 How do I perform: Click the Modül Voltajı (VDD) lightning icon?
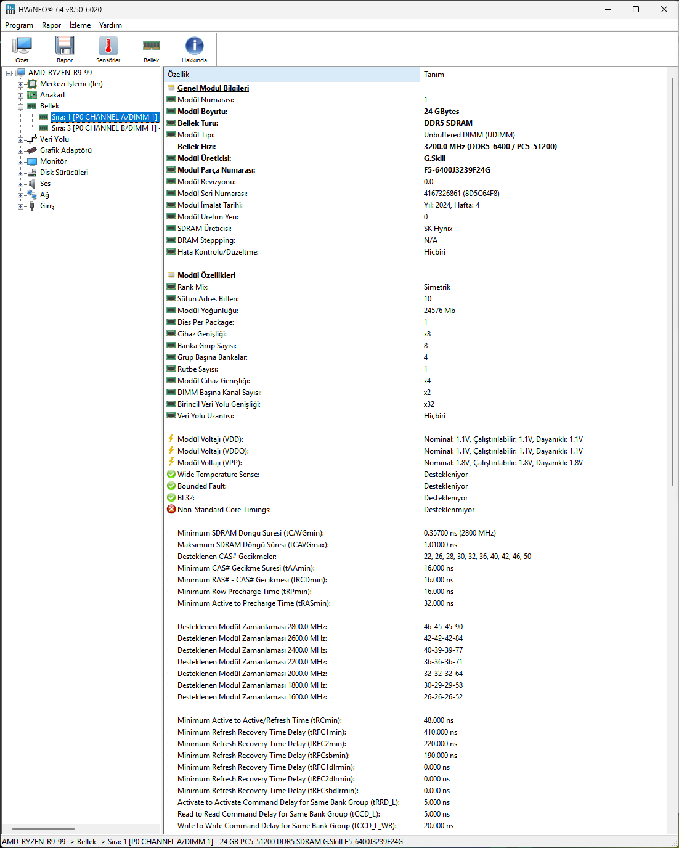[x=171, y=439]
